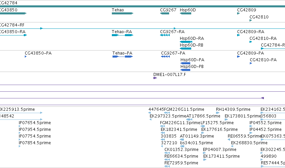Select the Hsp60D gene feature
Image resolution: width=285 pixels, height=168 pixels.
coord(186,13)
